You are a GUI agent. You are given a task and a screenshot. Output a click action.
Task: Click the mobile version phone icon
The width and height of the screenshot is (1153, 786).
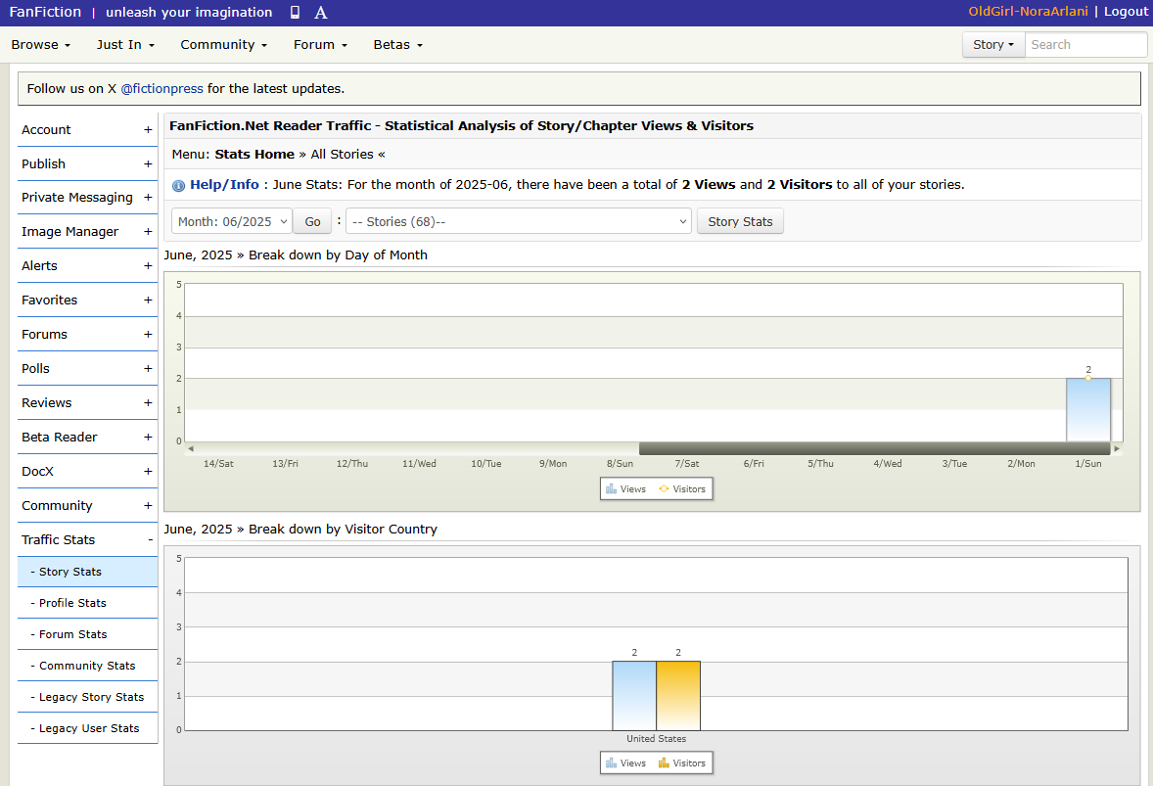click(x=295, y=12)
